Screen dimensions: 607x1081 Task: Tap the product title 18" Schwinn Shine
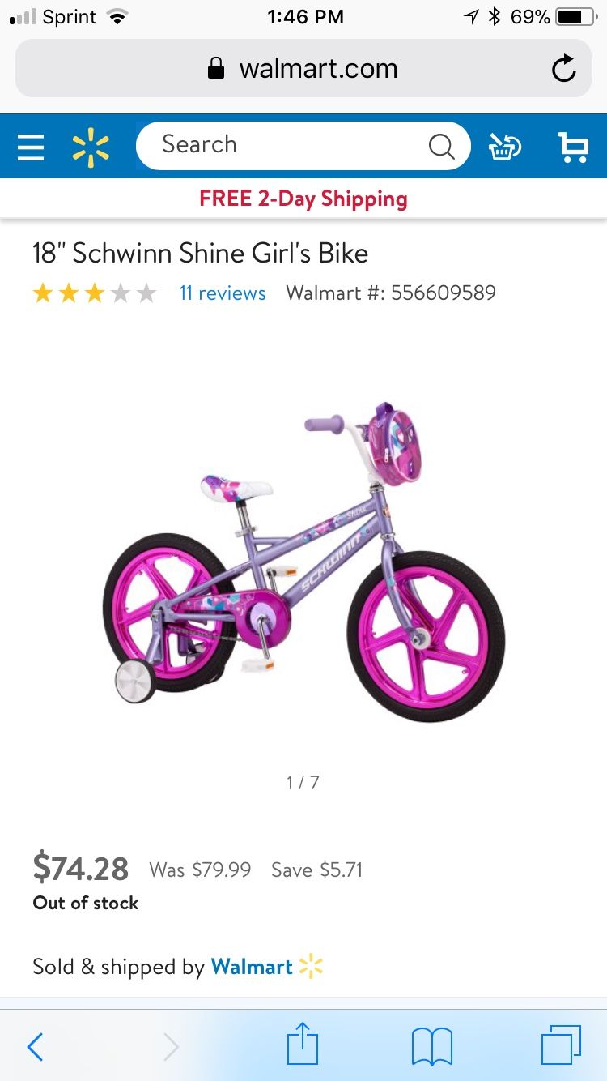point(200,254)
